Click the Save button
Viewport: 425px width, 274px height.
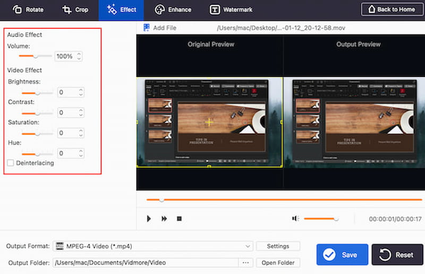pyautogui.click(x=342, y=255)
